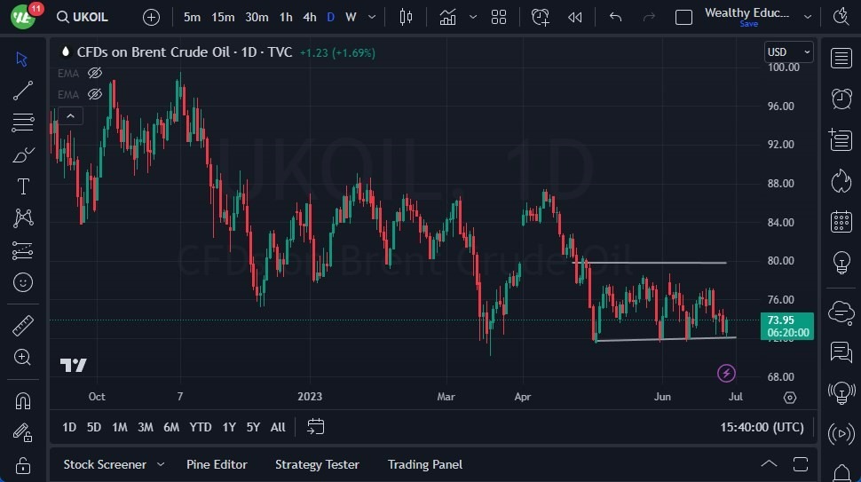Select the Text annotation tool

tap(23, 186)
